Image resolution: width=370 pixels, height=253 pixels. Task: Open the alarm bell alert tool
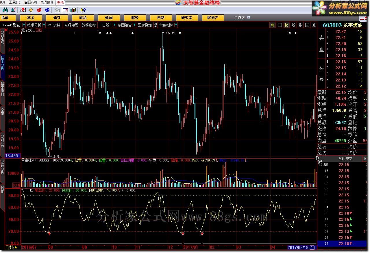click(13, 10)
